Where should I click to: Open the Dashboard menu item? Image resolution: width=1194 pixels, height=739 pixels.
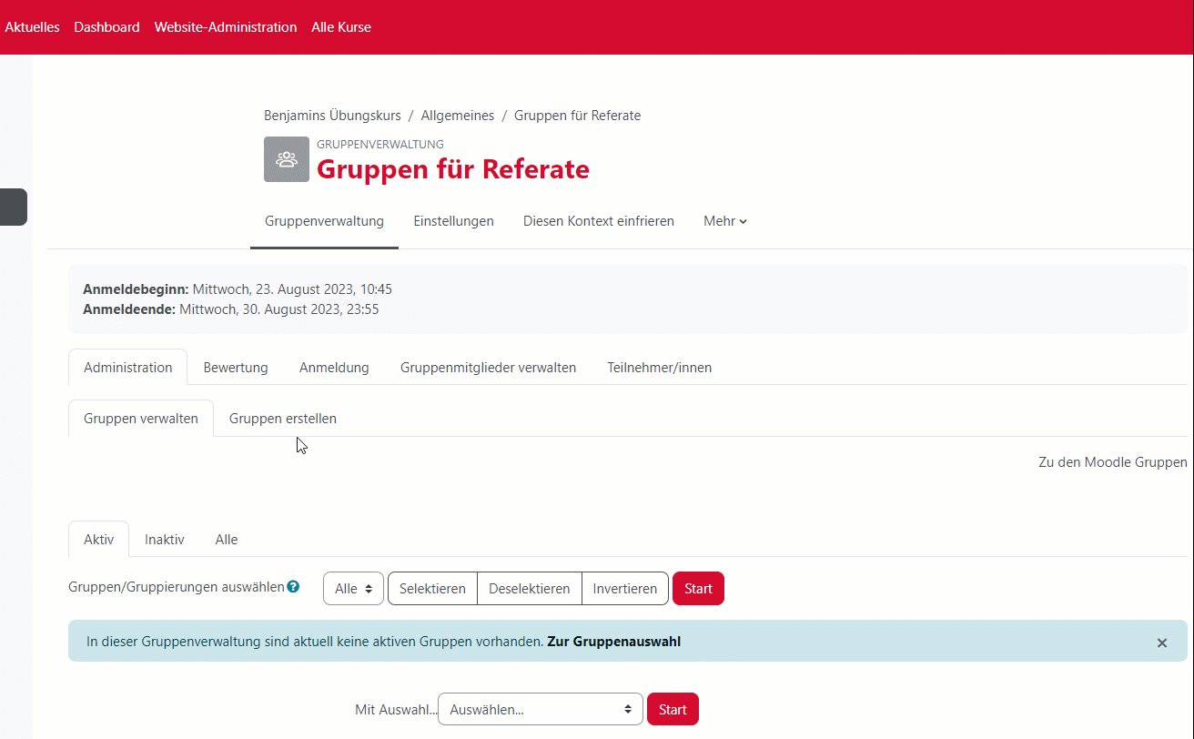coord(106,26)
